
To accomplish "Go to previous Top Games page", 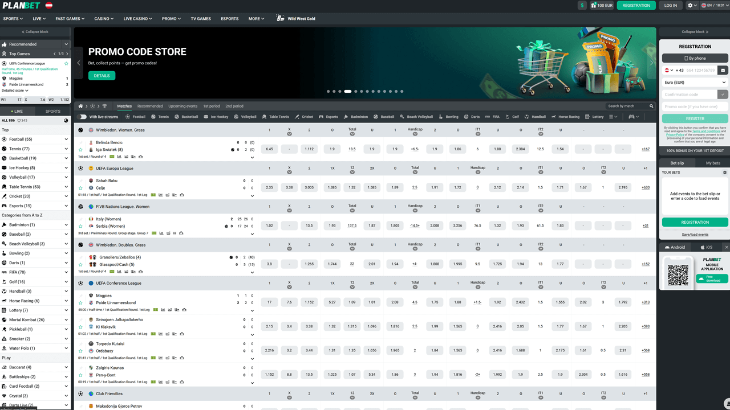I will click(x=54, y=54).
